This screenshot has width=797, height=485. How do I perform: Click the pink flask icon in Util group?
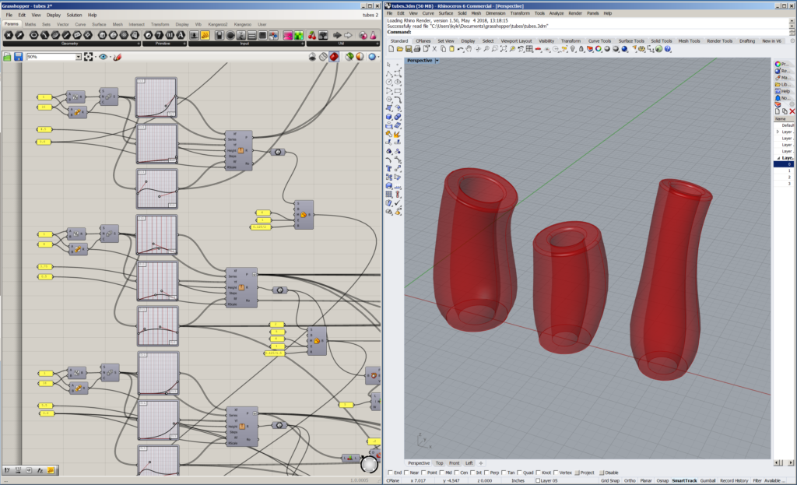[x=373, y=35]
